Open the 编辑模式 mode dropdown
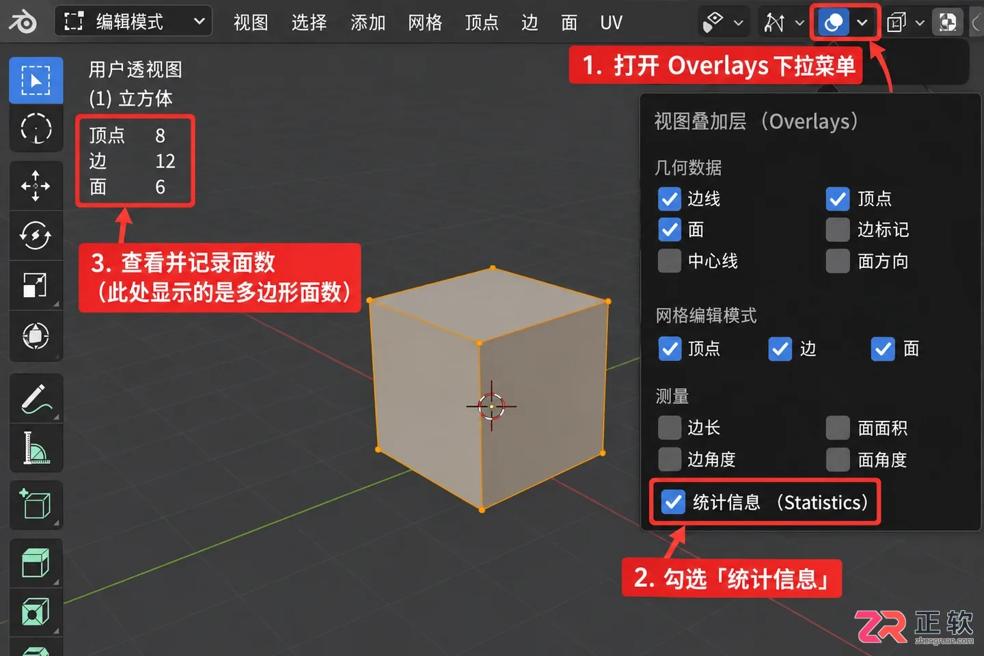This screenshot has width=984, height=656. pos(133,22)
